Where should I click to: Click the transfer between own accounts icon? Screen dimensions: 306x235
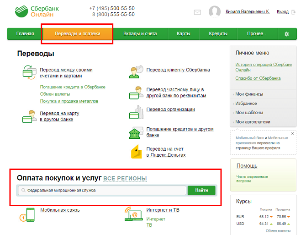coord(29,72)
